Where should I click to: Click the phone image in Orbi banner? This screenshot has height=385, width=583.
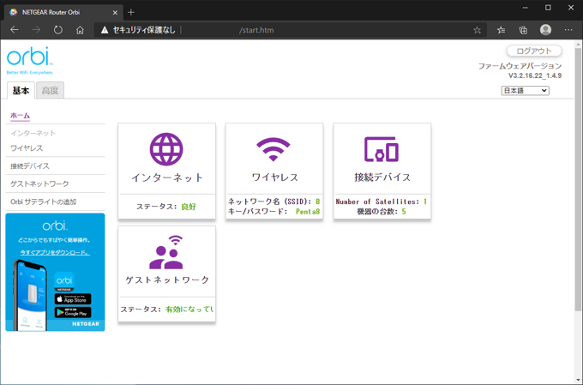pos(31,295)
